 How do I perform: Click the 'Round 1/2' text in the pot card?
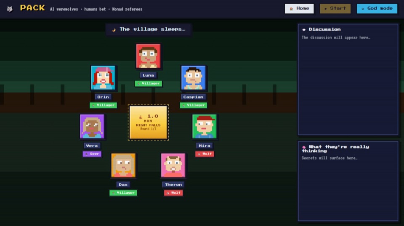(148, 129)
